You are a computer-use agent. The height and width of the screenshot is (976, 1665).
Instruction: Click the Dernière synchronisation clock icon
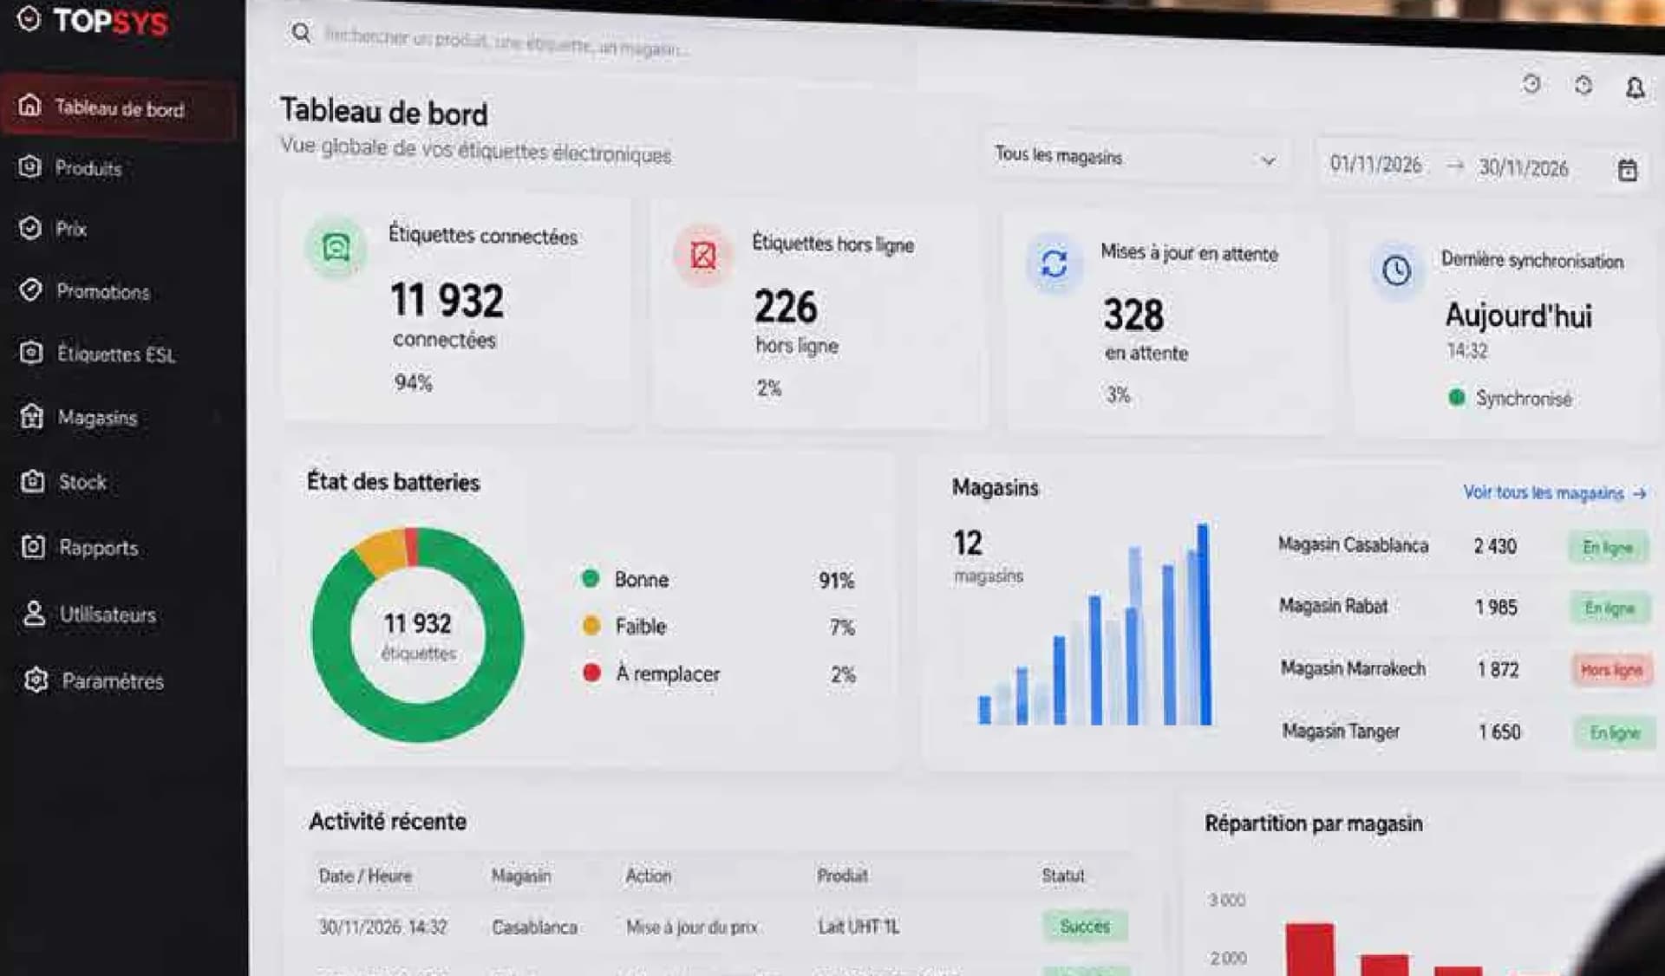click(1396, 270)
